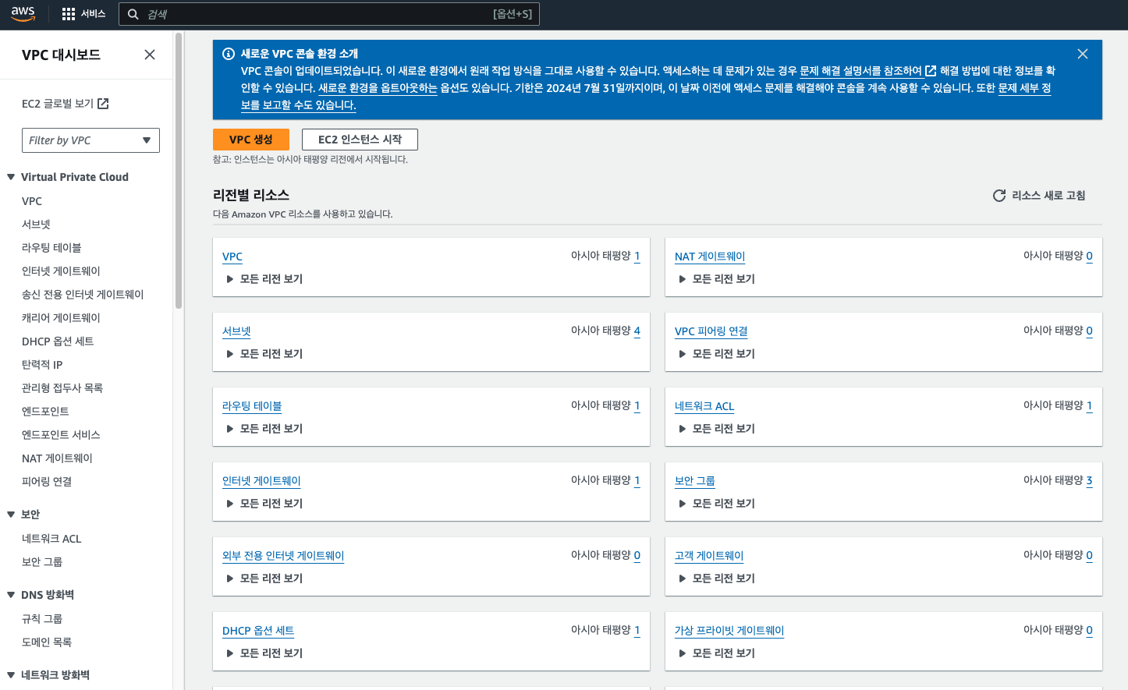Click the 문제 해결 설명서를 참조하여 banner link
1128x690 pixels.
point(860,71)
